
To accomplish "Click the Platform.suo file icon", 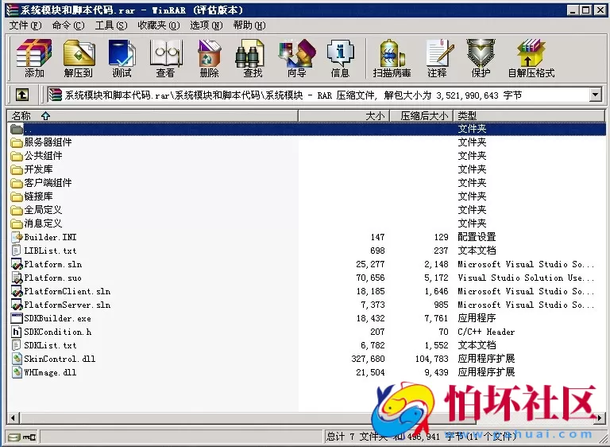I will click(x=17, y=278).
